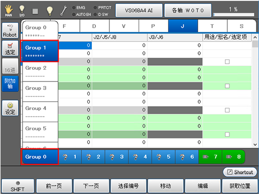This screenshot has width=259, height=194.
Task: Click the 编辑 edit button
Action: pyautogui.click(x=203, y=186)
